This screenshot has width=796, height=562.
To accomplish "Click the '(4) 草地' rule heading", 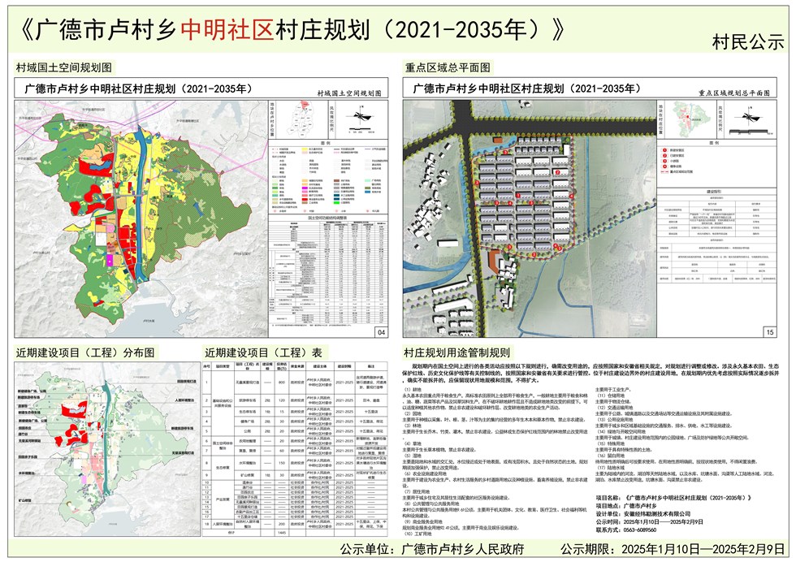I will 413,443.
